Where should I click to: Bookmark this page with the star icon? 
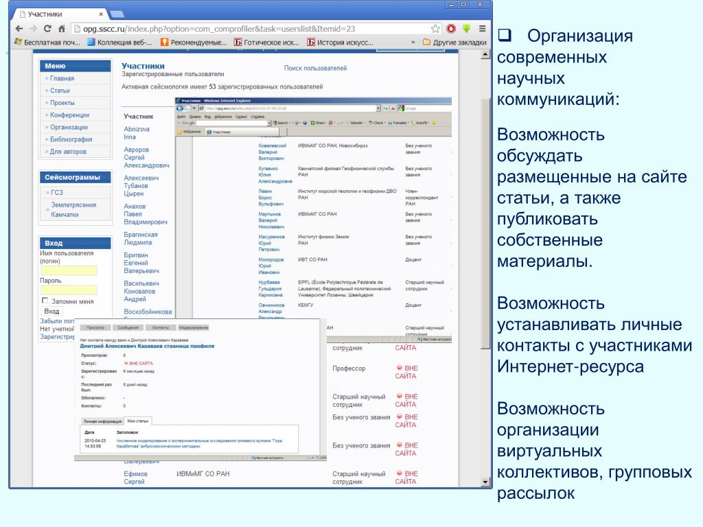pyautogui.click(x=435, y=29)
